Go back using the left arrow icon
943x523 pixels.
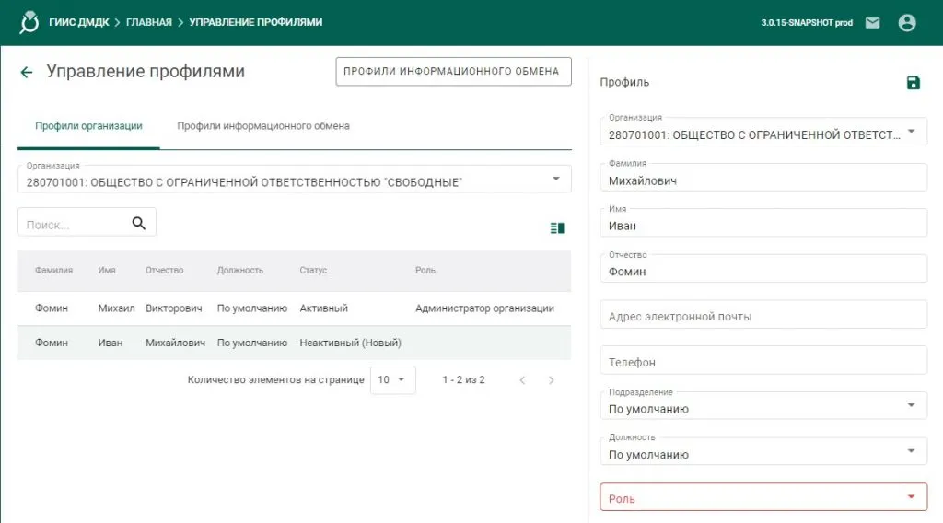pos(27,72)
